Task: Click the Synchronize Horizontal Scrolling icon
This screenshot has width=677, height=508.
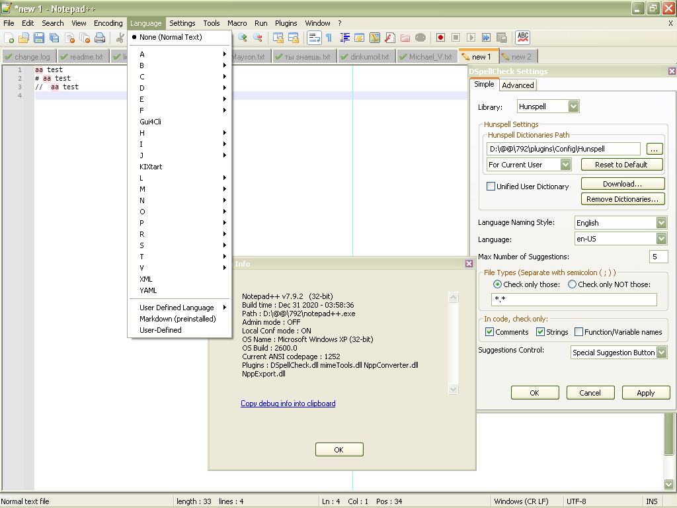Action: [x=294, y=38]
